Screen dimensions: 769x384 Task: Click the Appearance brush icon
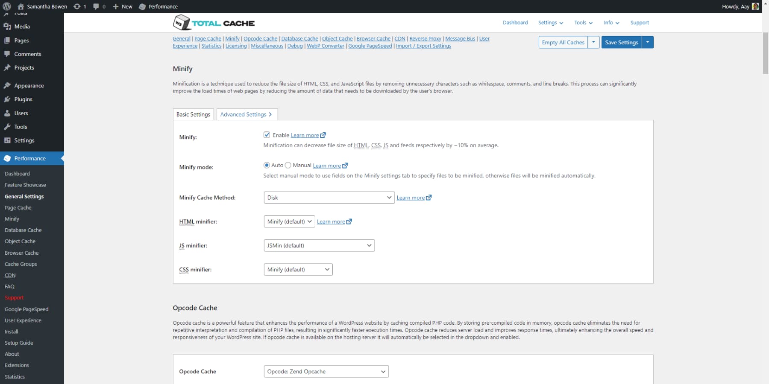coord(7,85)
